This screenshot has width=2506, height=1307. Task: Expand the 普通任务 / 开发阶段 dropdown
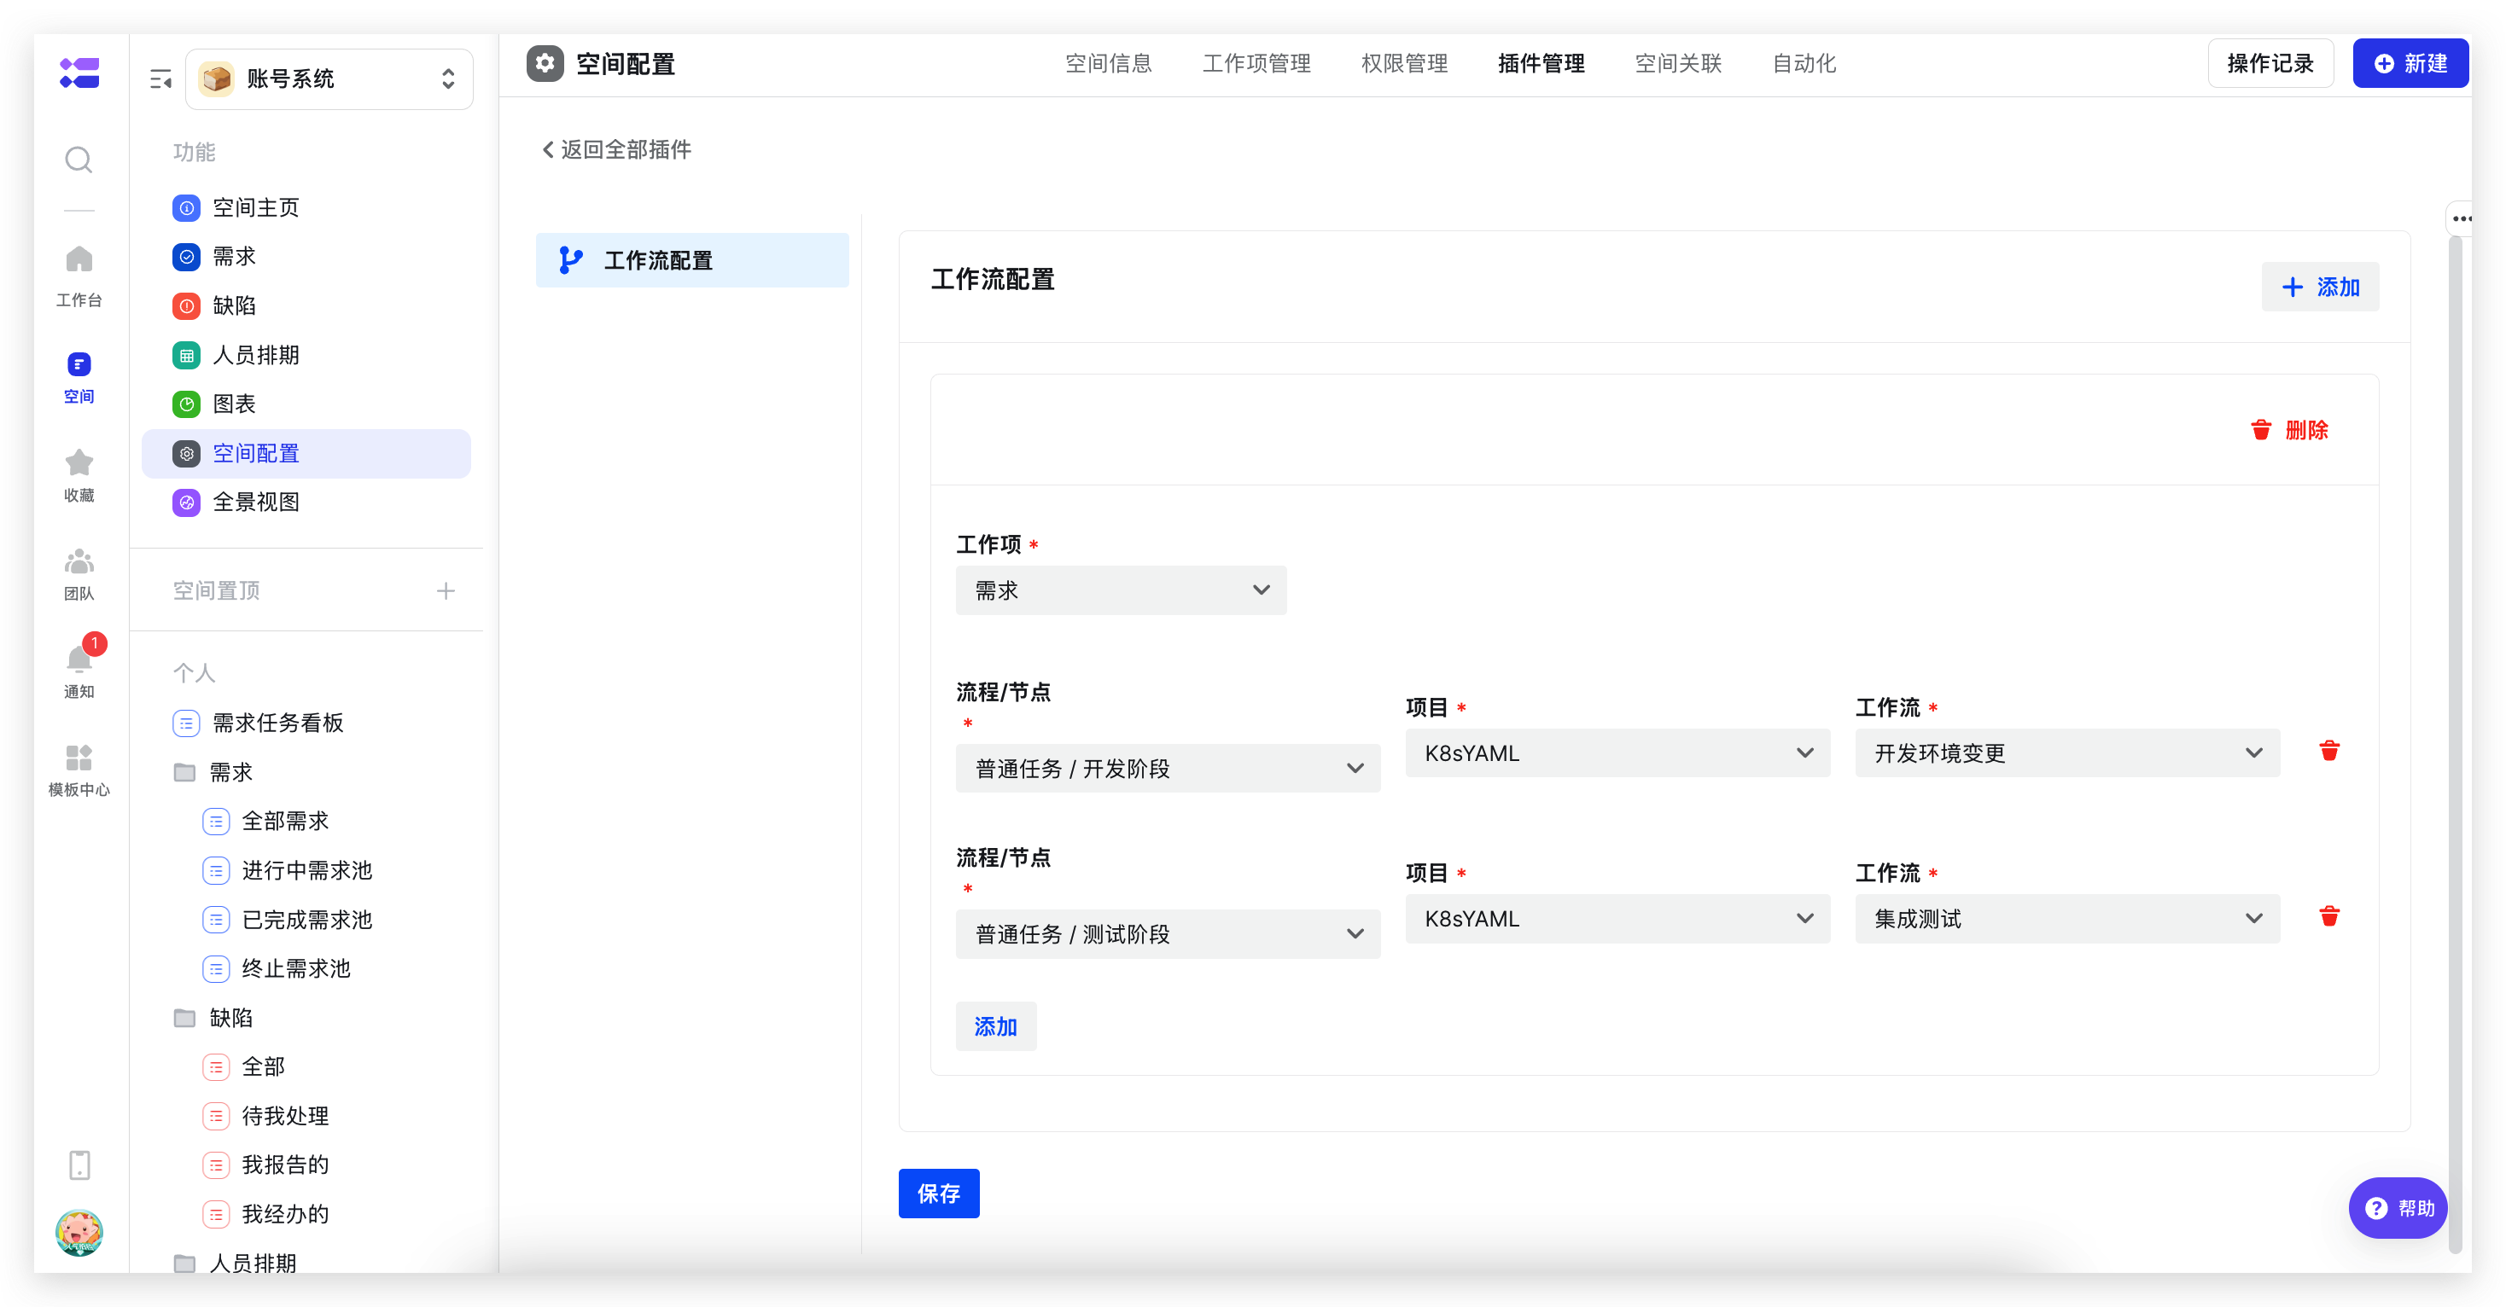(x=1168, y=769)
